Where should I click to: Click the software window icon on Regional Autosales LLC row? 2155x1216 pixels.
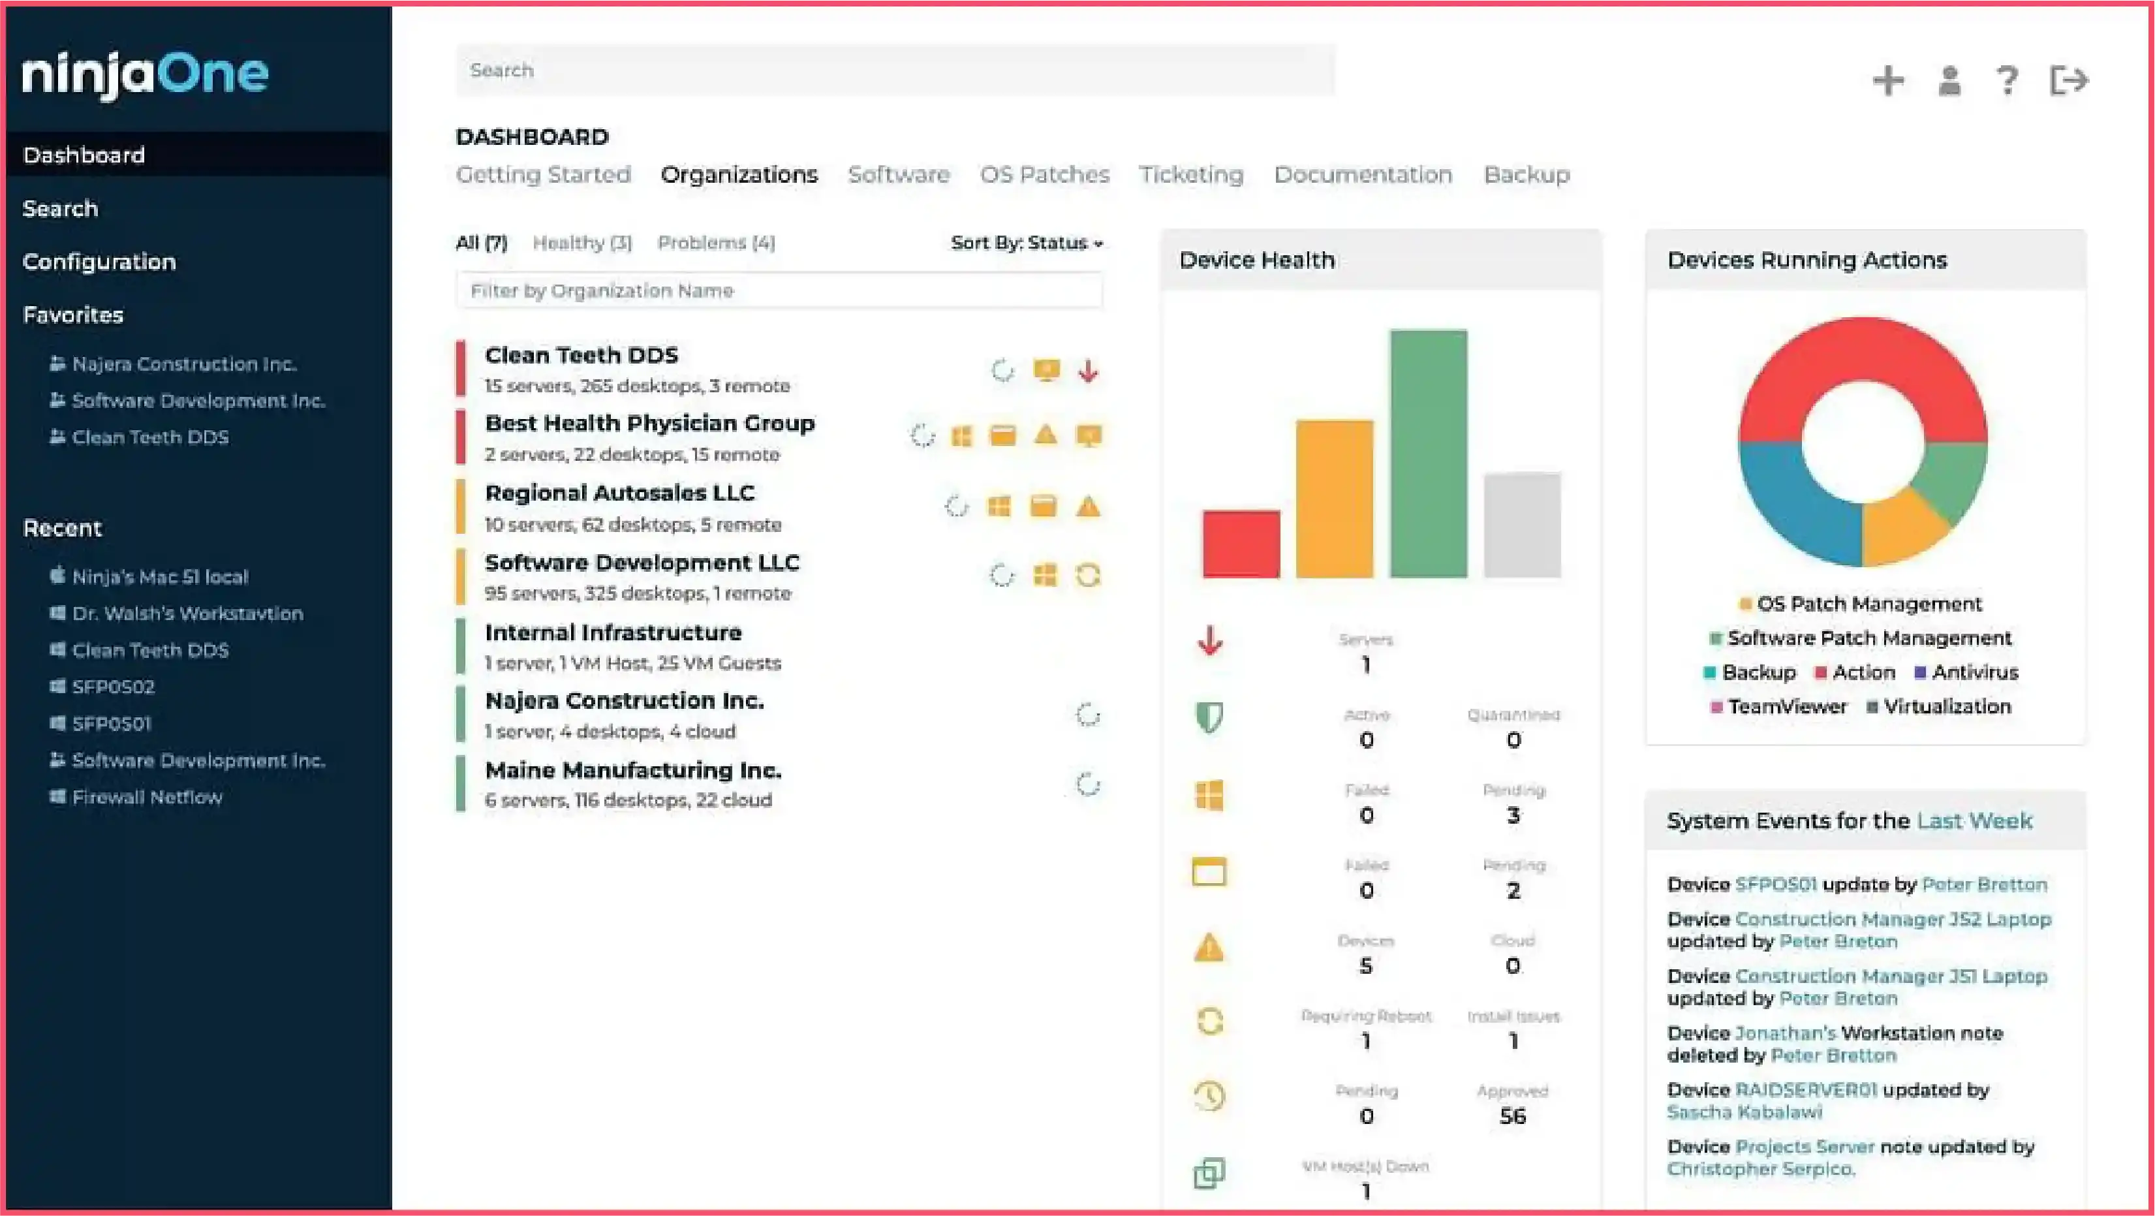tap(1043, 507)
